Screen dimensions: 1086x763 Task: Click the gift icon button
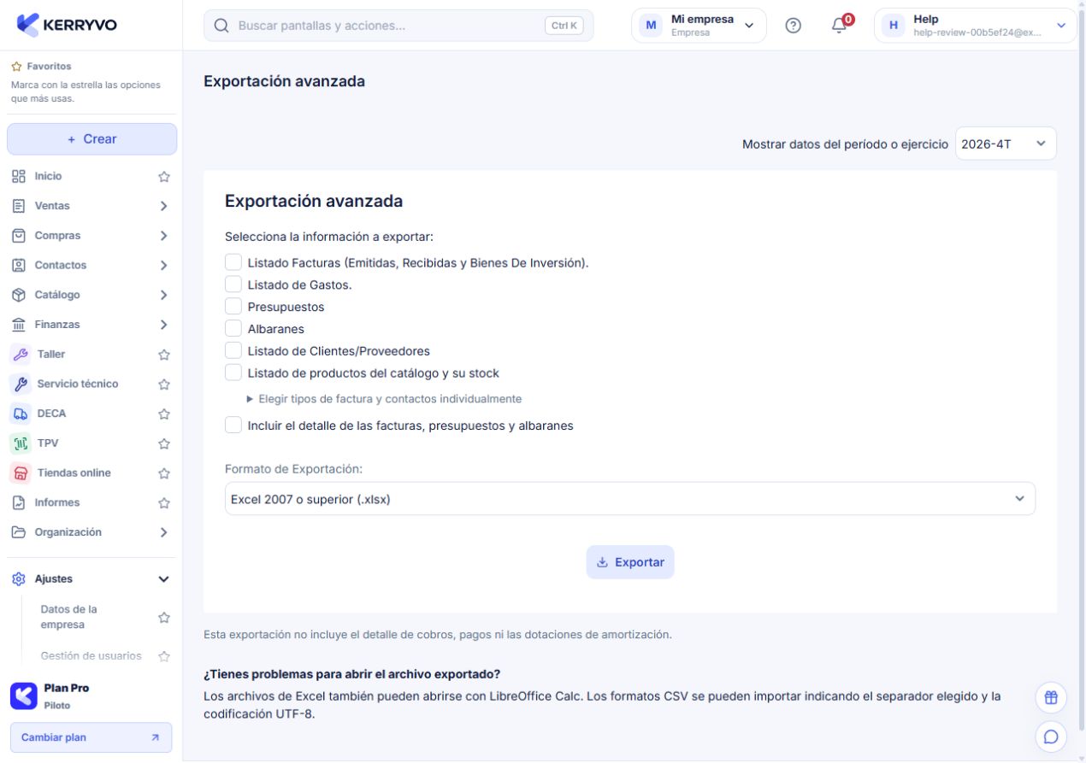coord(1051,697)
